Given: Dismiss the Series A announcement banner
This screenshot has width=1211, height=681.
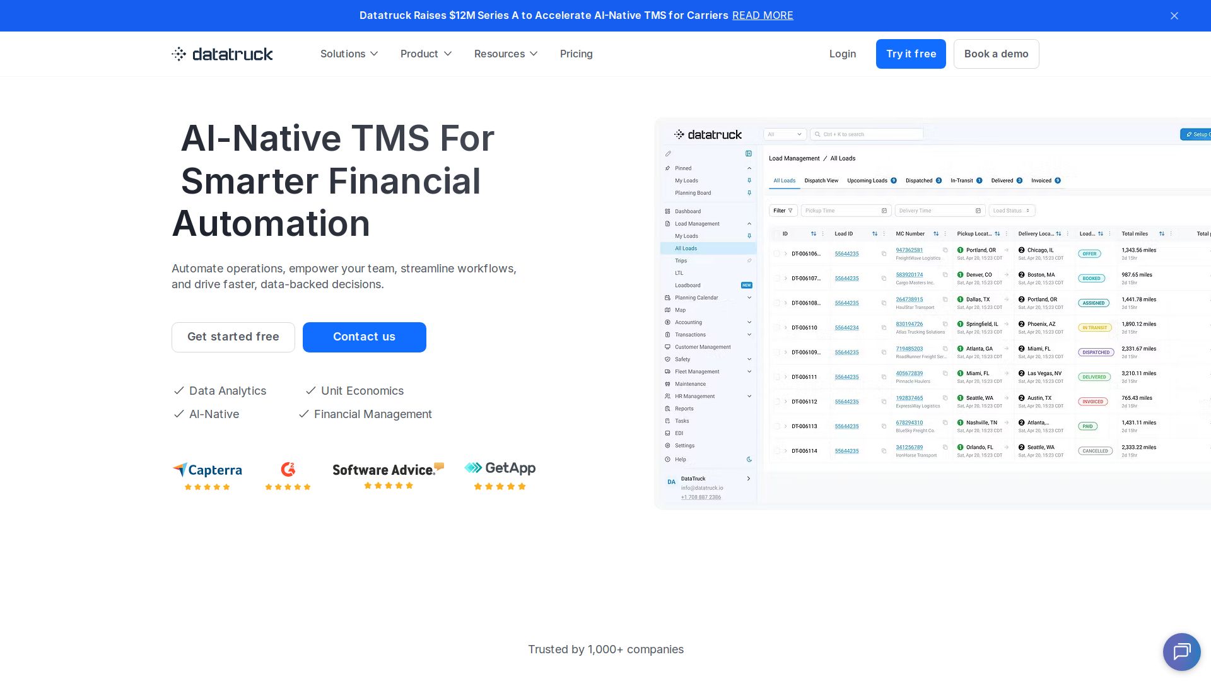Looking at the screenshot, I should 1174,16.
